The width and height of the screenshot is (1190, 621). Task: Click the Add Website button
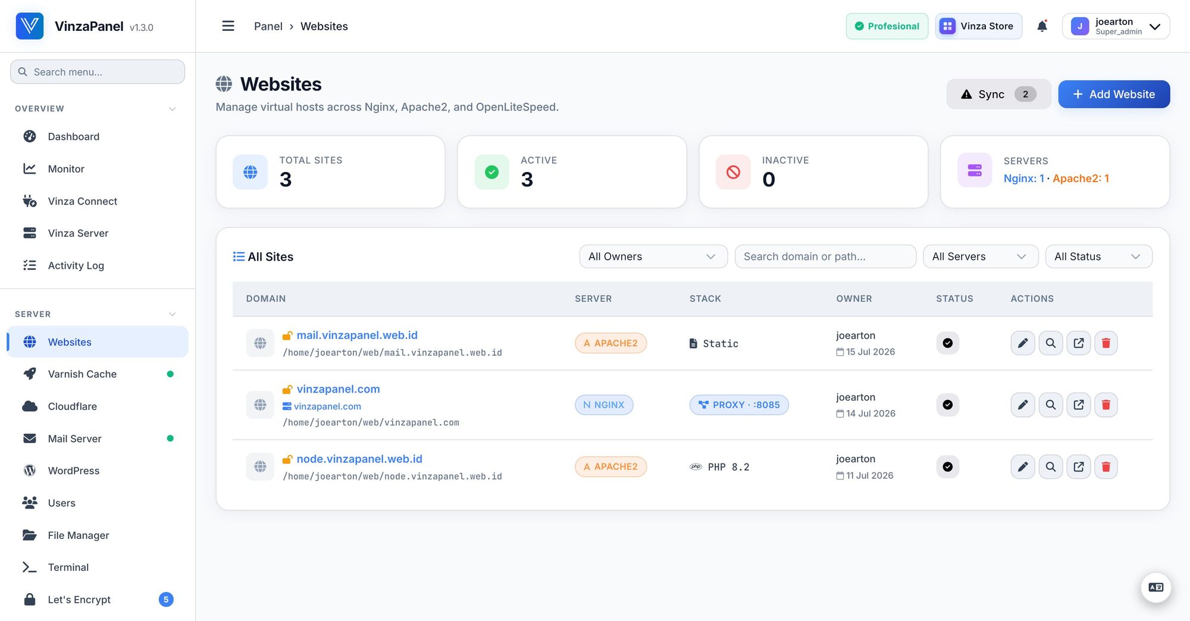point(1114,94)
